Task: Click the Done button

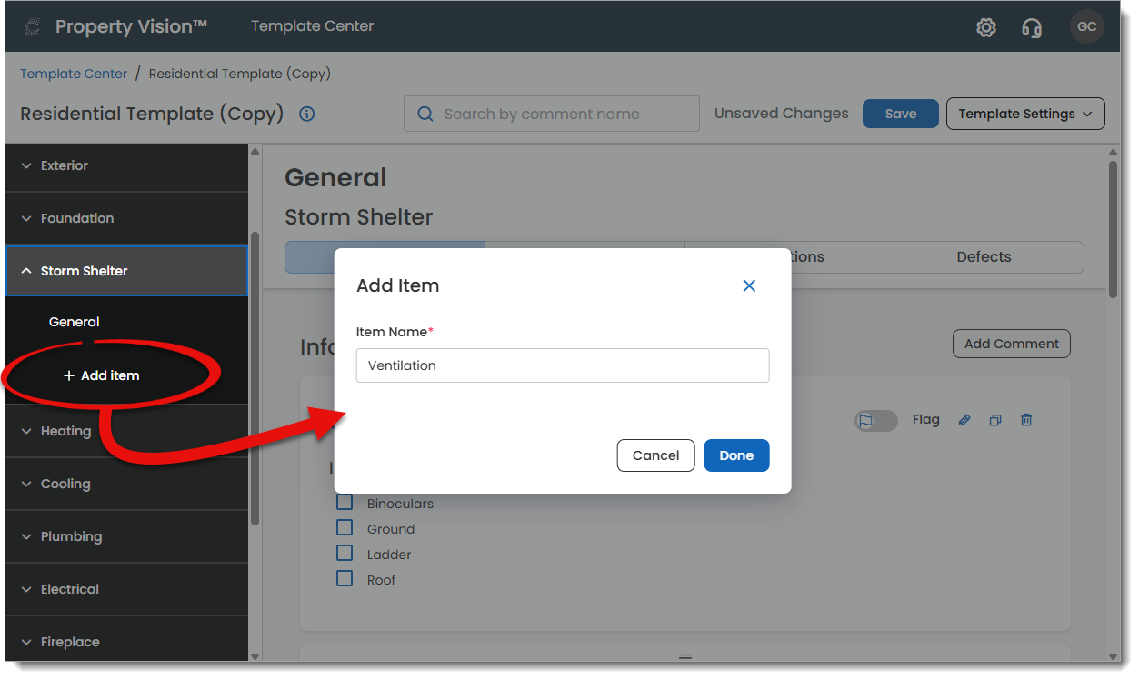Action: pyautogui.click(x=736, y=455)
